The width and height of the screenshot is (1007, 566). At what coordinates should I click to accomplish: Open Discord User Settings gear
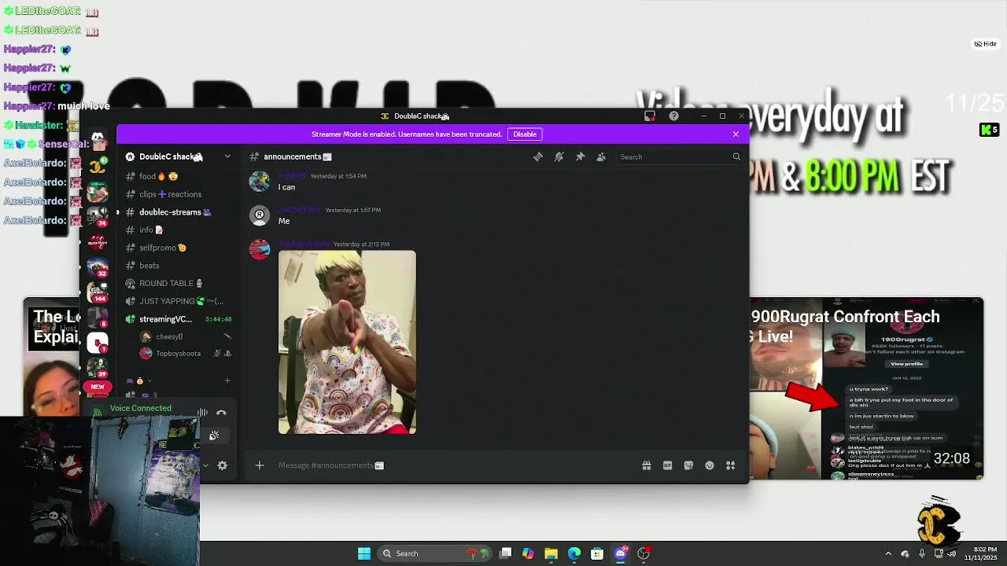pyautogui.click(x=223, y=465)
